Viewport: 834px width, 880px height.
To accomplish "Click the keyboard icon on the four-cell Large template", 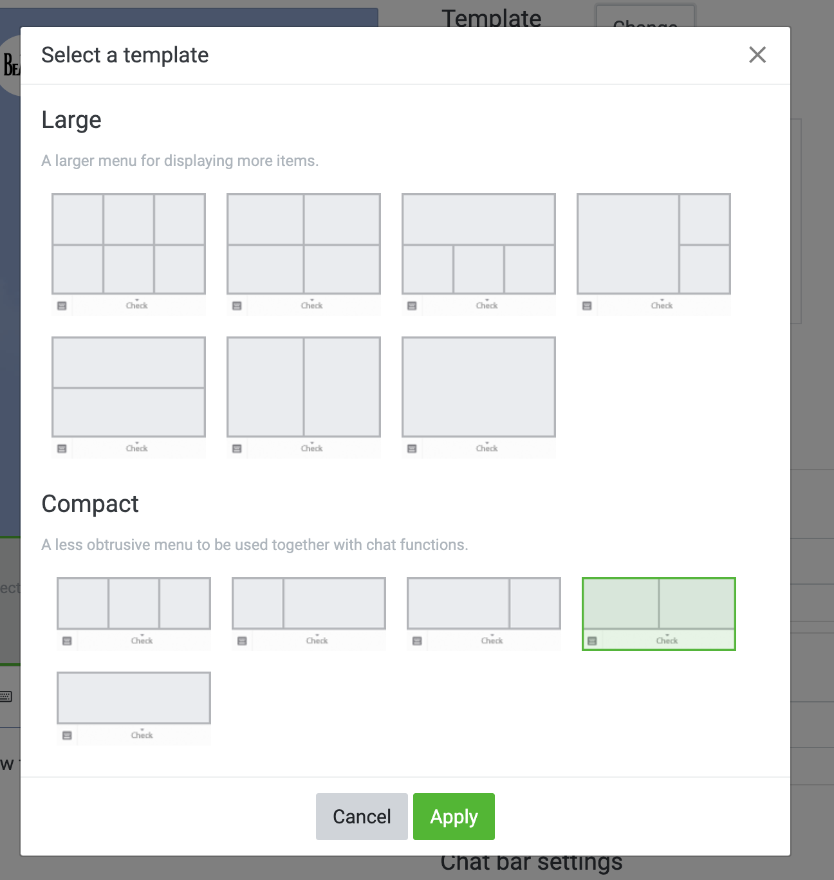I will [x=237, y=305].
